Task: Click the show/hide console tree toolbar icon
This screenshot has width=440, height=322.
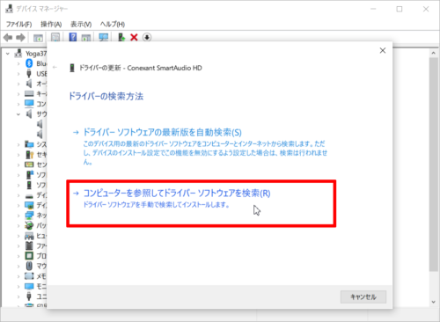Action: point(38,38)
